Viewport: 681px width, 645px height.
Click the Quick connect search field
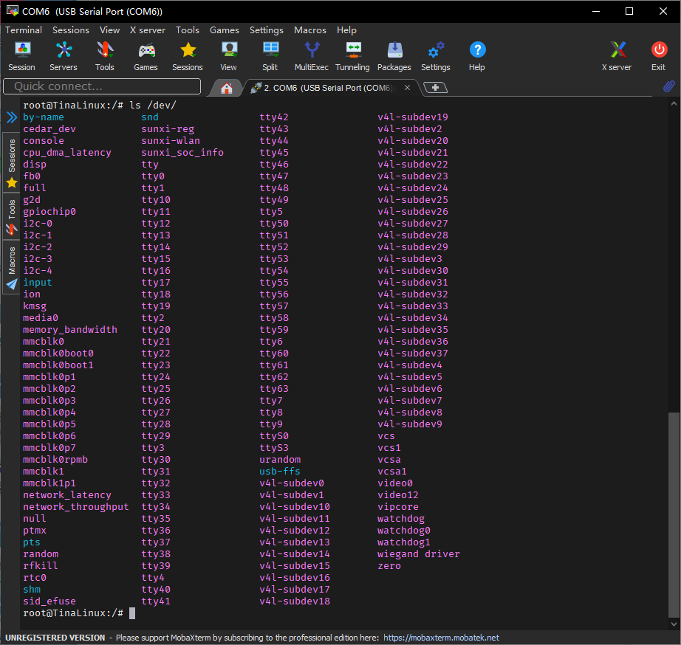102,86
